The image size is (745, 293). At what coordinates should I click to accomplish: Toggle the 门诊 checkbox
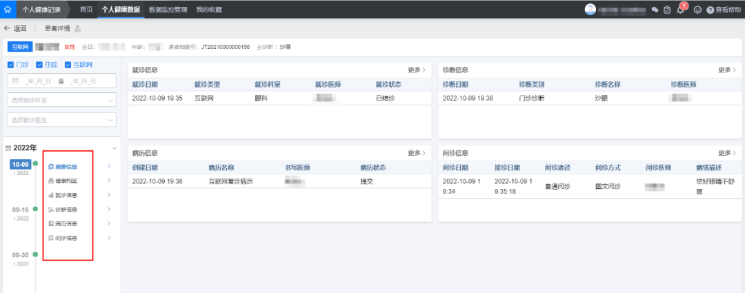coord(10,65)
